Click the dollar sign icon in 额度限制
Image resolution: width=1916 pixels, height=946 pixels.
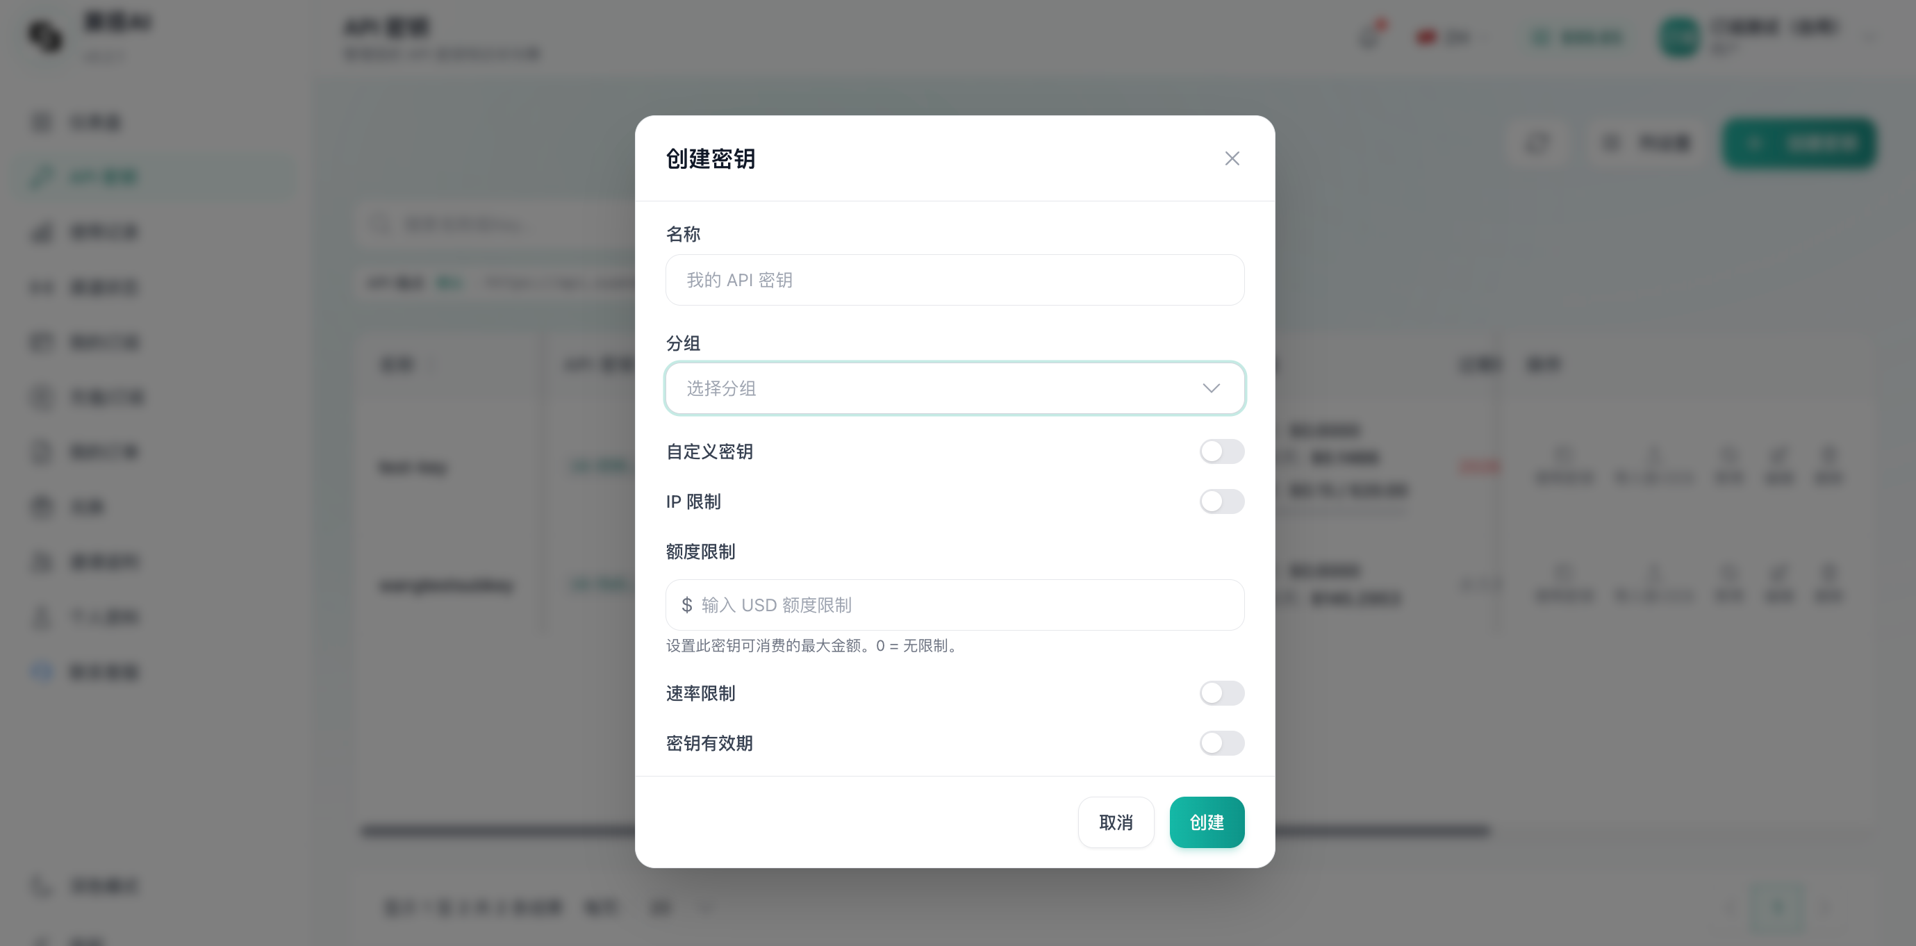(x=686, y=605)
